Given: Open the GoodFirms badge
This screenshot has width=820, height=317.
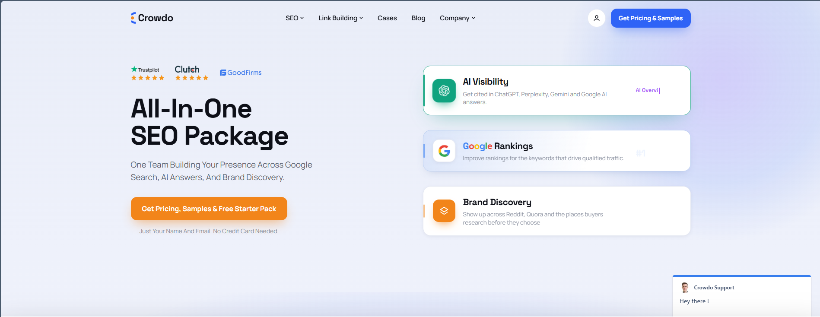Looking at the screenshot, I should (x=241, y=73).
